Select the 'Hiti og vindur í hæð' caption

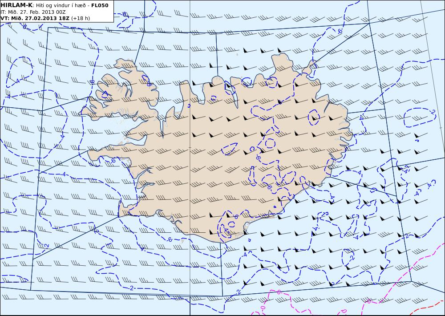[x=61, y=6]
